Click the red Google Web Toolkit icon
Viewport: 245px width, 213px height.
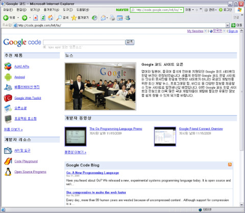click(8, 98)
